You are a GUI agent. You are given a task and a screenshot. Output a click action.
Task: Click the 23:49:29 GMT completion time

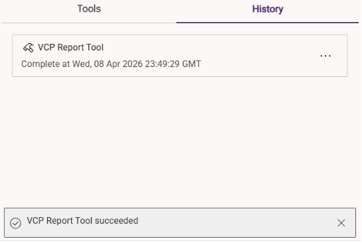[x=173, y=64]
